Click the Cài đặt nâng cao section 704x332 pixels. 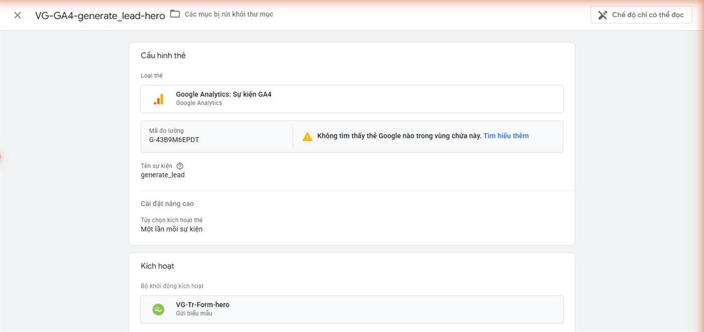coord(167,204)
